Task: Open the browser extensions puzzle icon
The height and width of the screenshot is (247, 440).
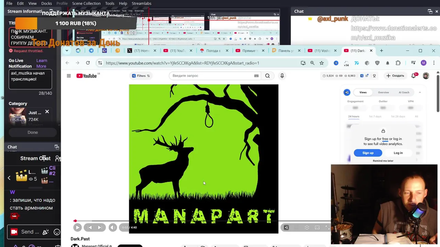Action: pos(398,63)
